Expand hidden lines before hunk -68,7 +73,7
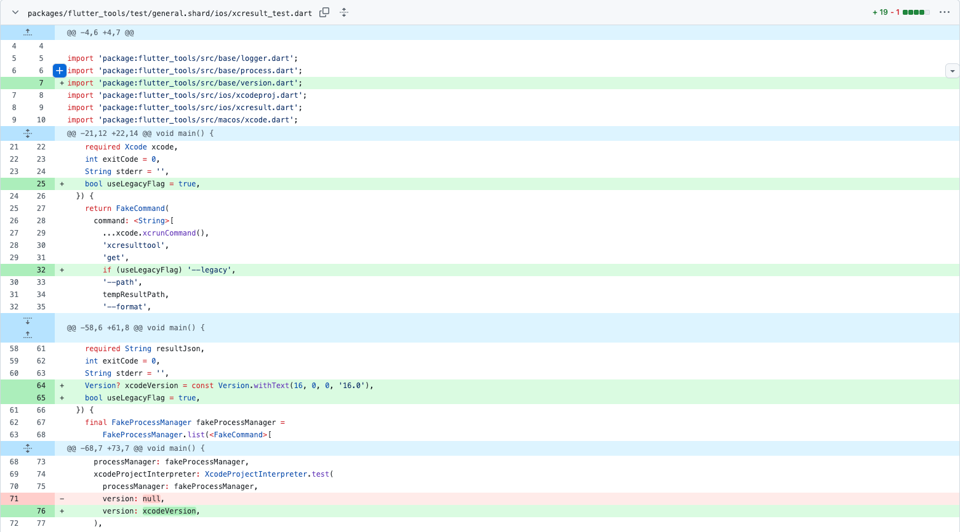 point(28,448)
